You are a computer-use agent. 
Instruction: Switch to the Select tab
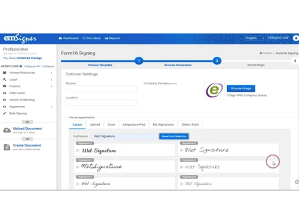pos(77,125)
